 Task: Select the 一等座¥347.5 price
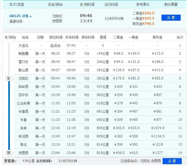[143, 18]
